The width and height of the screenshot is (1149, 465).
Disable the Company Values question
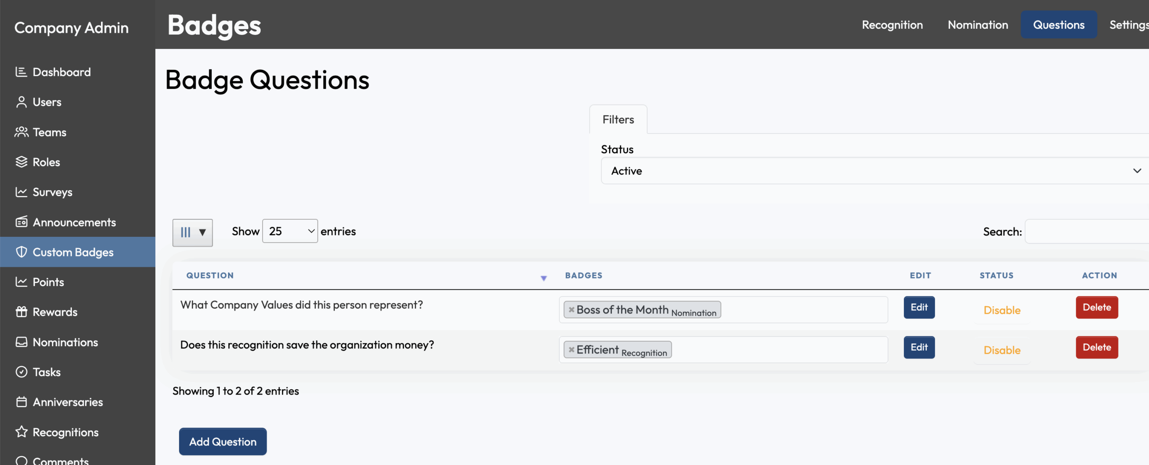pyautogui.click(x=1002, y=310)
